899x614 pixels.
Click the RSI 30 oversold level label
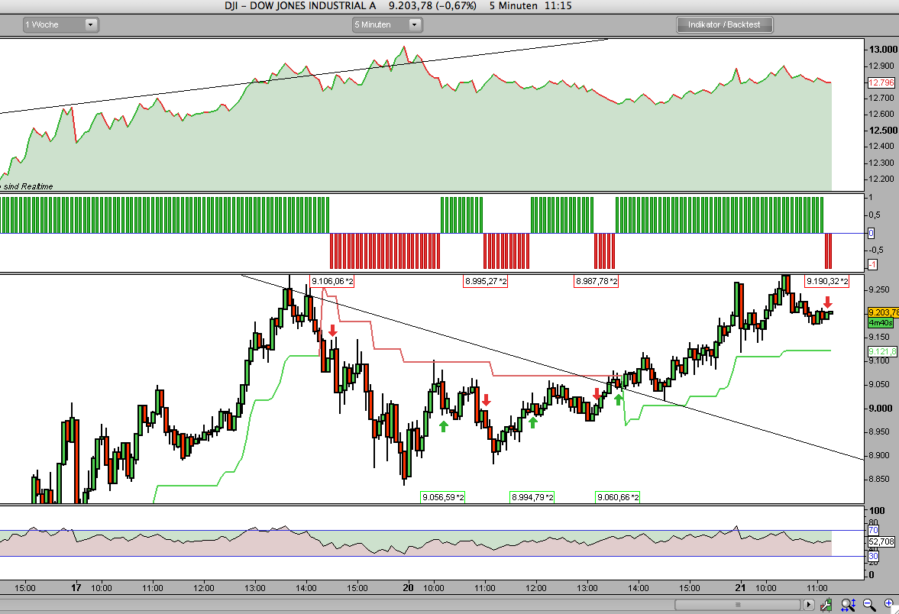[x=873, y=556]
